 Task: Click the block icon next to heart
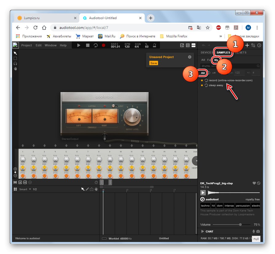coord(259,183)
